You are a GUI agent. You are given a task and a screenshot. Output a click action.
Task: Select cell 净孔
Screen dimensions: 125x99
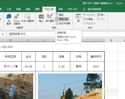coord(44,57)
